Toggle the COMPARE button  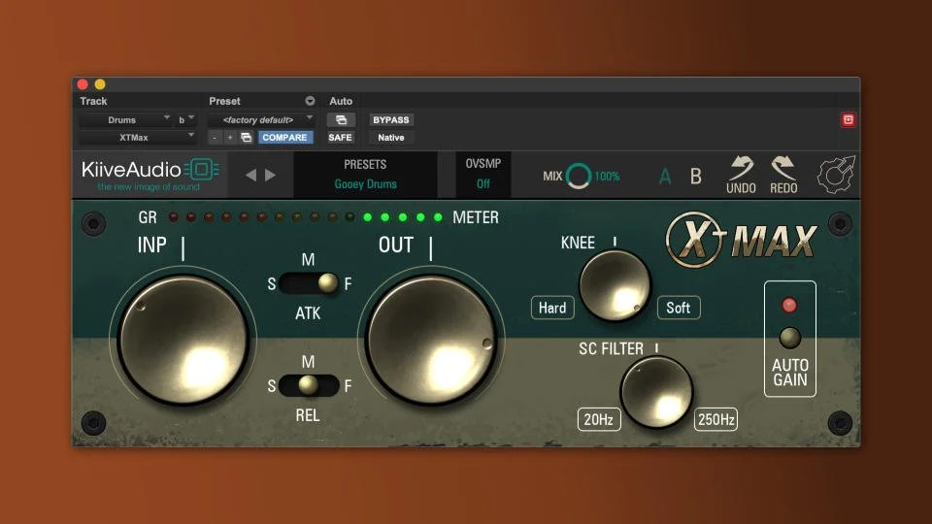284,138
